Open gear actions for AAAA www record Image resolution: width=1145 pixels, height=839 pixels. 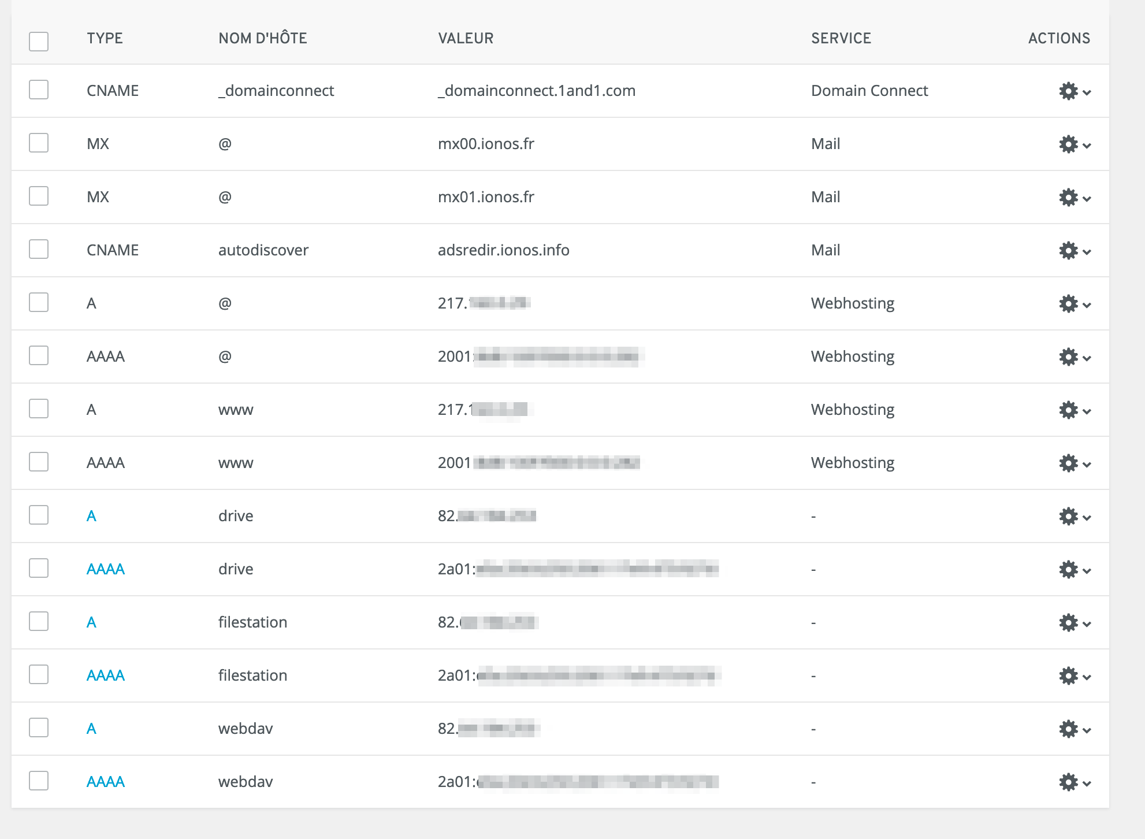tap(1069, 463)
